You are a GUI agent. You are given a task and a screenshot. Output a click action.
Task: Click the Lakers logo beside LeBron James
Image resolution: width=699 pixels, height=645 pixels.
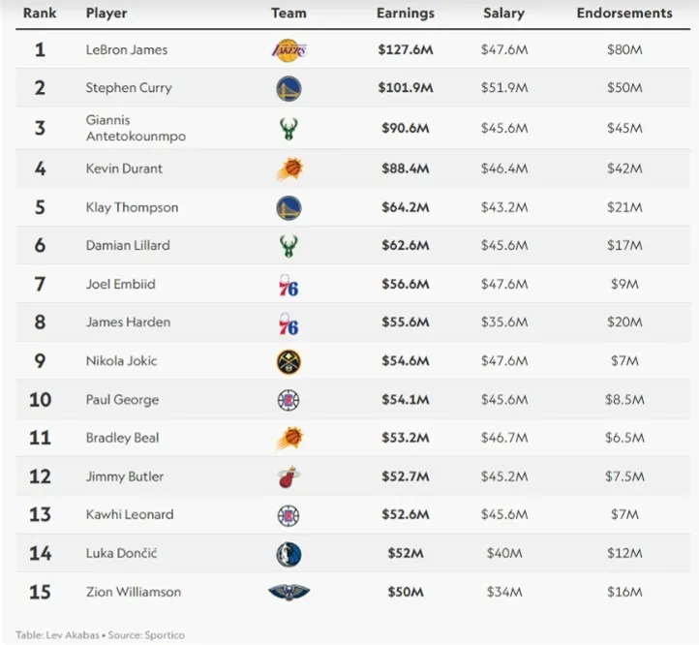(289, 49)
